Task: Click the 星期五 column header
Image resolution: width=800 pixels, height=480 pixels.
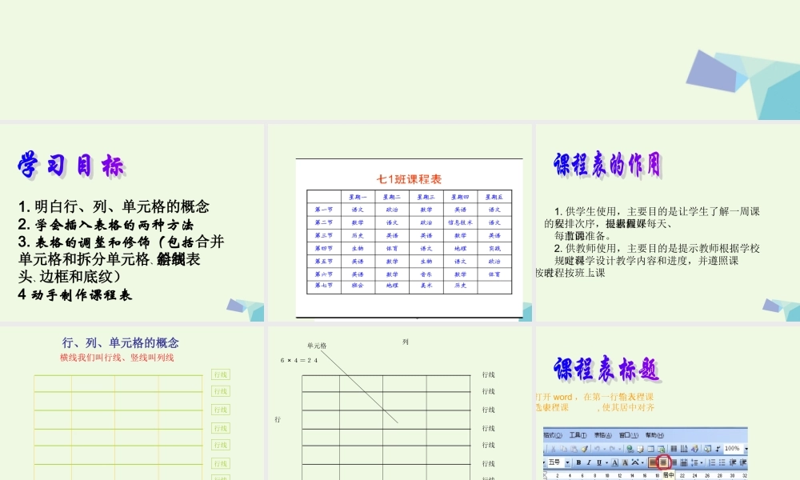Action: (494, 197)
